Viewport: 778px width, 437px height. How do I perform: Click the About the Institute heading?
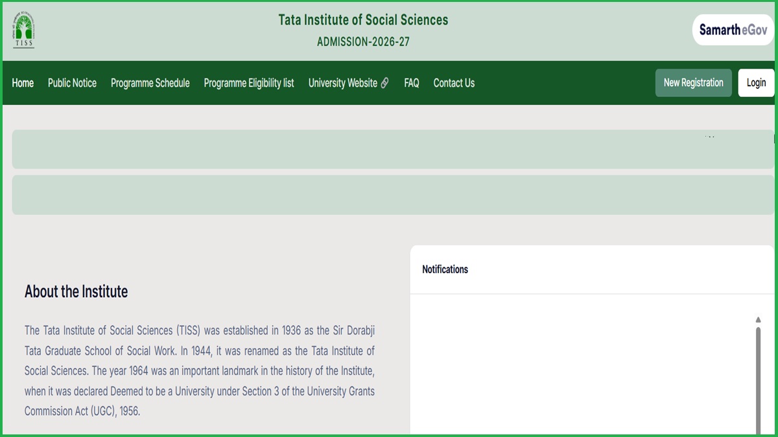click(76, 291)
